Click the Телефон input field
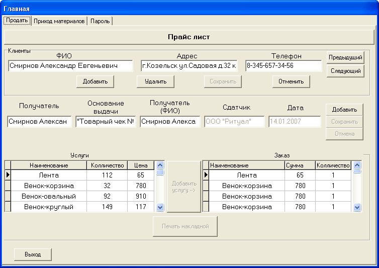Viewport: 379px width, 268px height. click(x=283, y=66)
